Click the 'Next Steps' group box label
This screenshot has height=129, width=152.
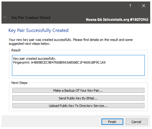point(19,83)
